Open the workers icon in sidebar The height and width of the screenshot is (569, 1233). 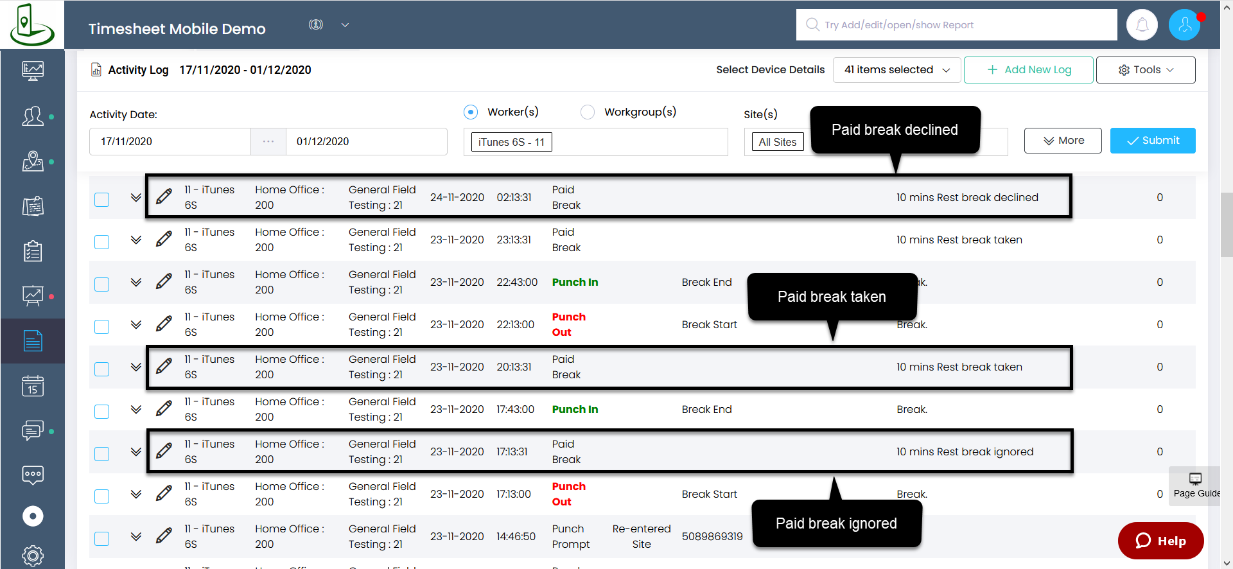pyautogui.click(x=33, y=116)
